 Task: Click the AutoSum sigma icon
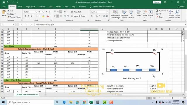point(157,11)
